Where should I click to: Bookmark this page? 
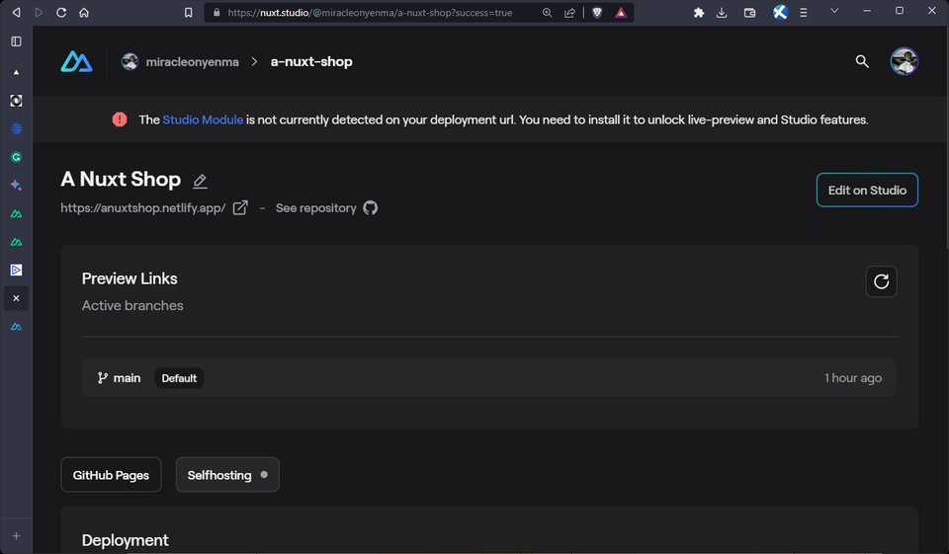pos(188,12)
